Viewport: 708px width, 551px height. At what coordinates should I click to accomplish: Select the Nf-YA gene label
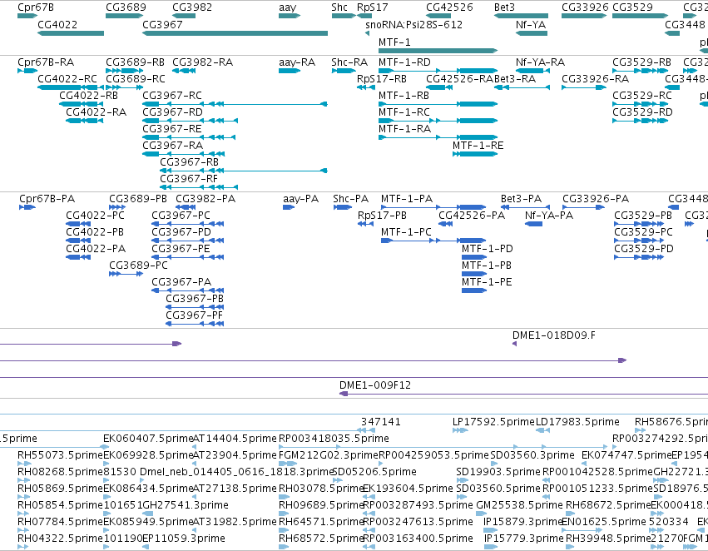[531, 24]
